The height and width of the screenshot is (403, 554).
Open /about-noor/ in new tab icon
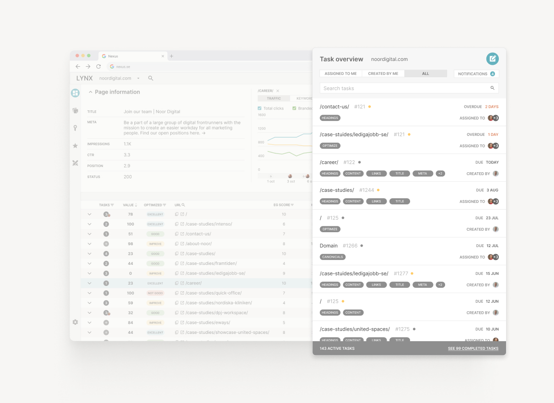coord(182,244)
